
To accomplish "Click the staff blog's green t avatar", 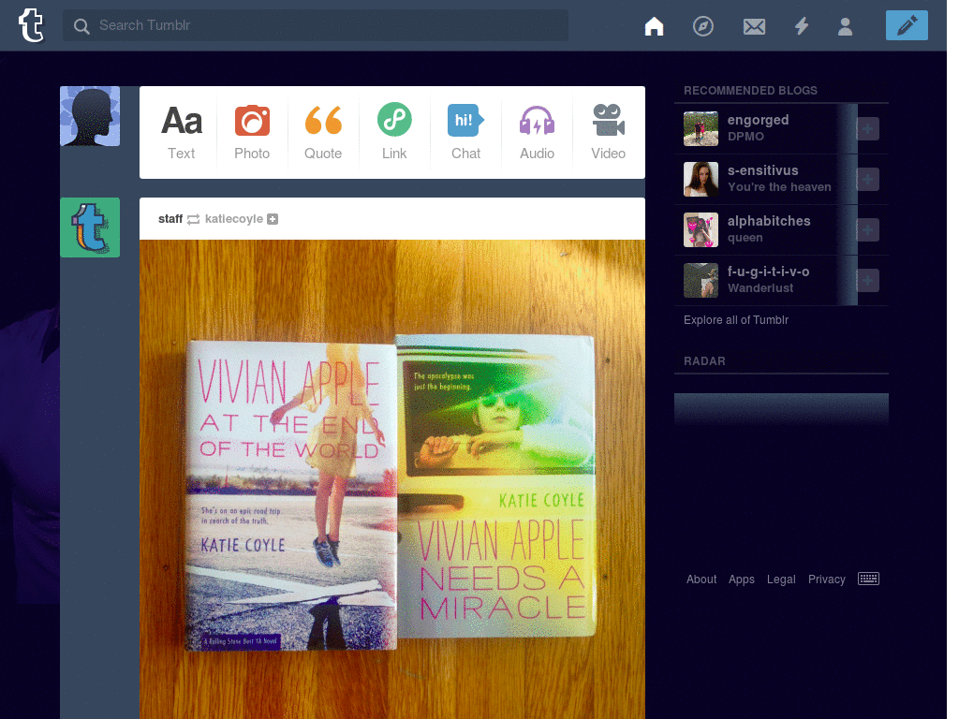I will [x=90, y=227].
